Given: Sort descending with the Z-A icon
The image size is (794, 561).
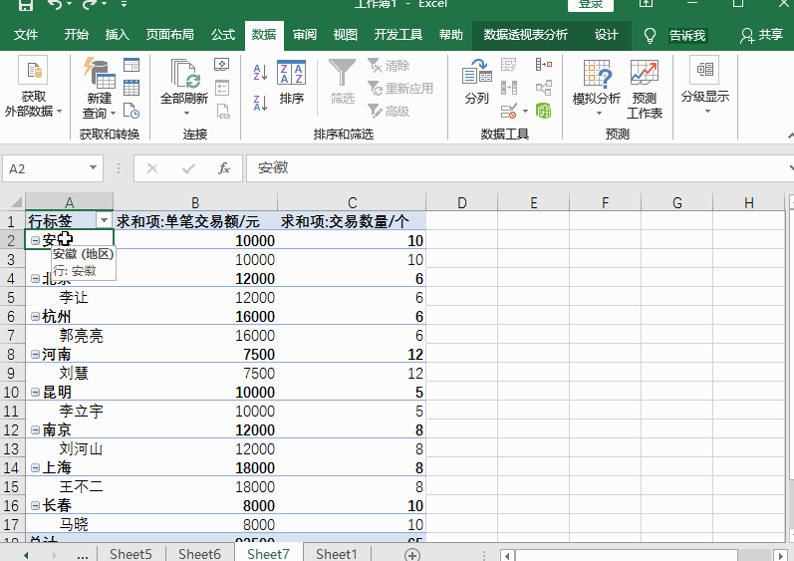Looking at the screenshot, I should click(260, 102).
